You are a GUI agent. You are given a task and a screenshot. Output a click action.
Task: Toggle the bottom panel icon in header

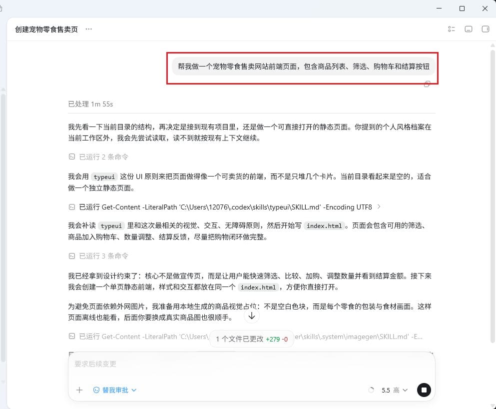[469, 29]
